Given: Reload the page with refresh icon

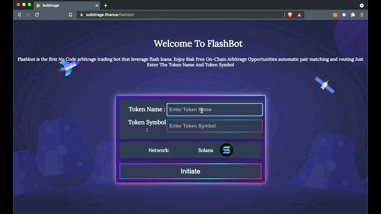Looking at the screenshot, I should (x=37, y=15).
